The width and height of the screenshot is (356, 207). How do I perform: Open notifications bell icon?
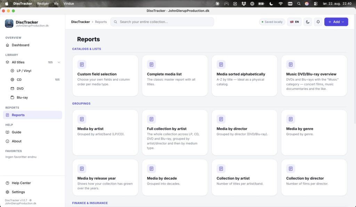tap(318, 22)
